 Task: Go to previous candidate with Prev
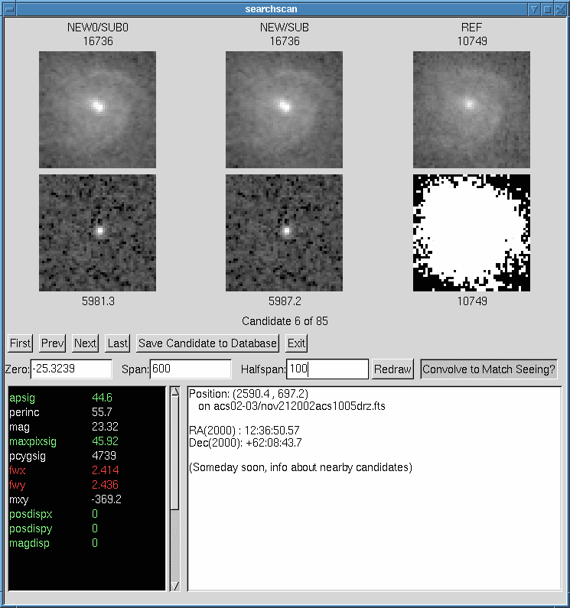tap(53, 343)
